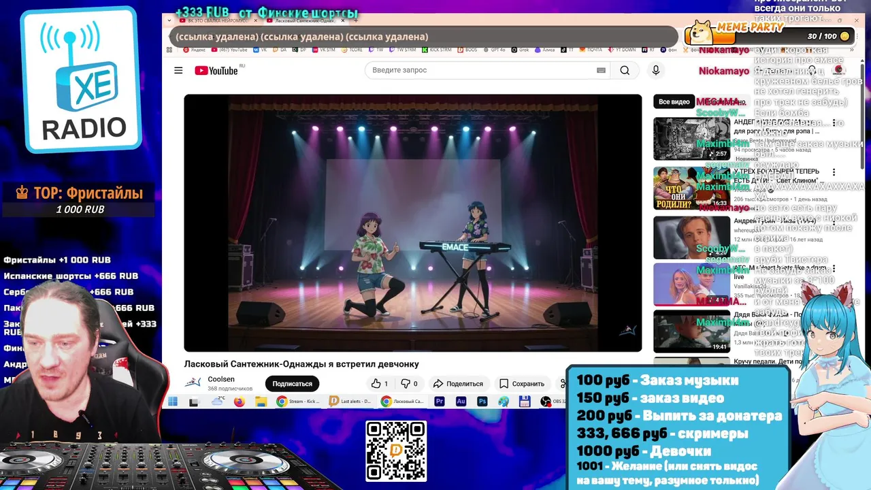Open the YouTube bookmark with 467 notifications

[229, 50]
